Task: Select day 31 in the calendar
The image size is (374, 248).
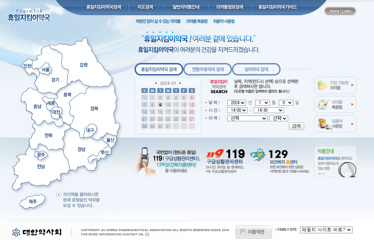Action: point(168,126)
